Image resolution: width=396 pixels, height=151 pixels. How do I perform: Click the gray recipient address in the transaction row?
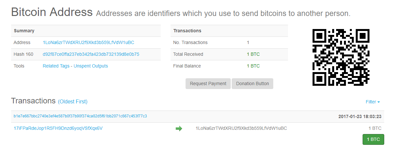(x=241, y=128)
